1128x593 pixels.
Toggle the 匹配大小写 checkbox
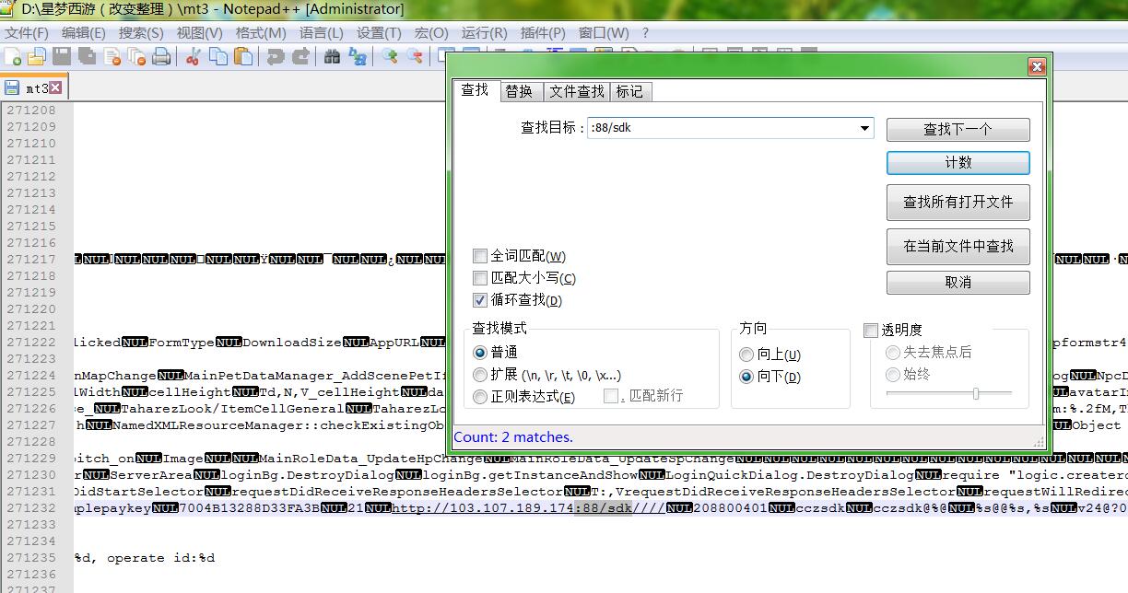(480, 278)
